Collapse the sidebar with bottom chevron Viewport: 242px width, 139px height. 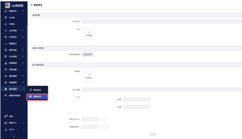click(14, 136)
